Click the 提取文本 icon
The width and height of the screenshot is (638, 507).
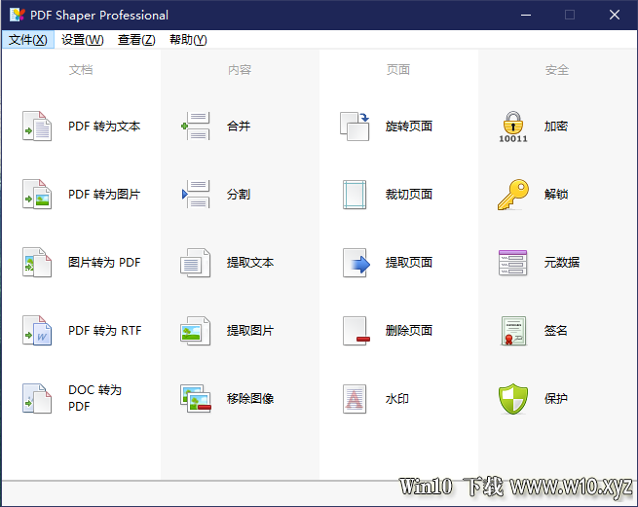196,262
